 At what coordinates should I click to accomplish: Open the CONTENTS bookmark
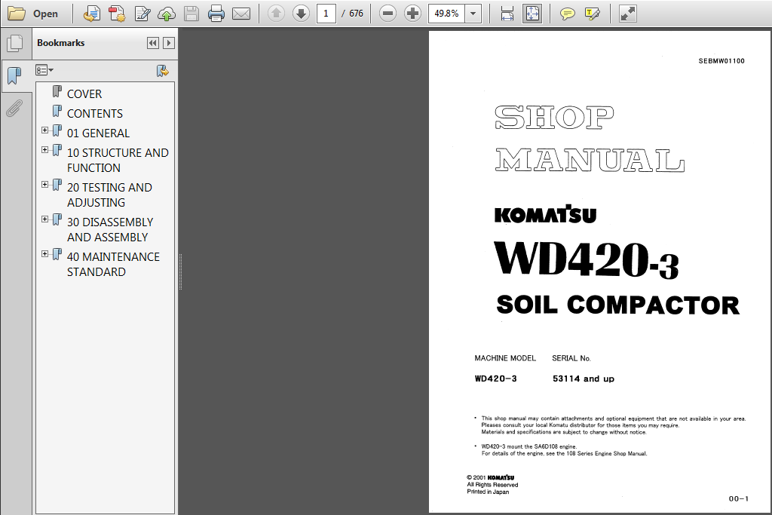click(x=94, y=113)
